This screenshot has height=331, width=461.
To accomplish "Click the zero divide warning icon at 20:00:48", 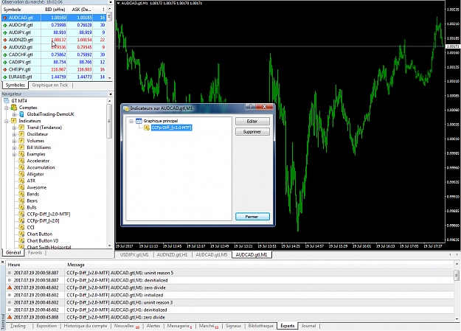I will [x=10, y=288].
